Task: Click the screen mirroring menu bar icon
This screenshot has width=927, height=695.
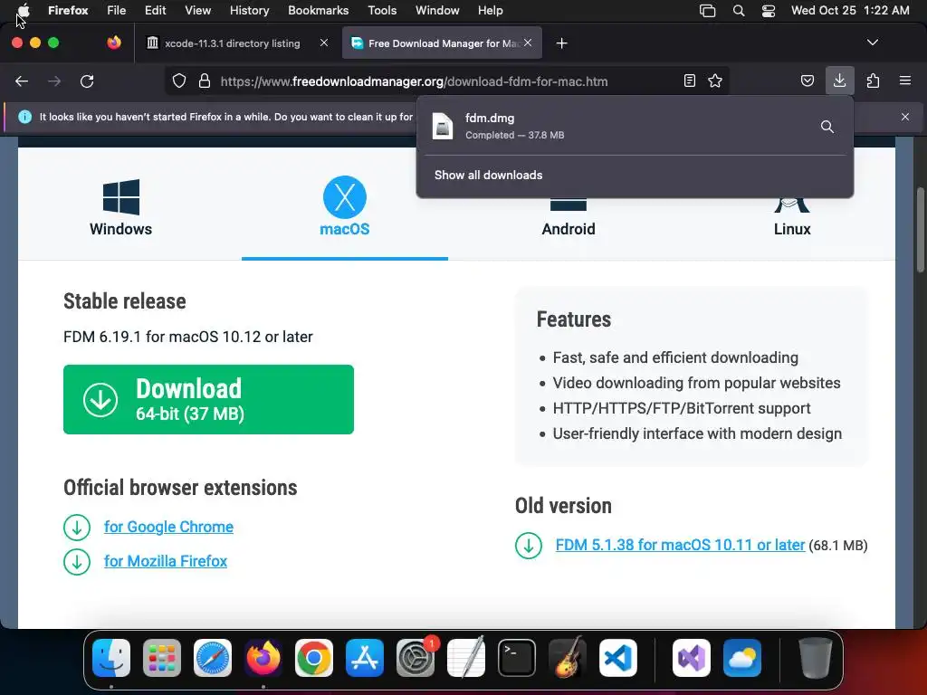Action: [x=707, y=11]
